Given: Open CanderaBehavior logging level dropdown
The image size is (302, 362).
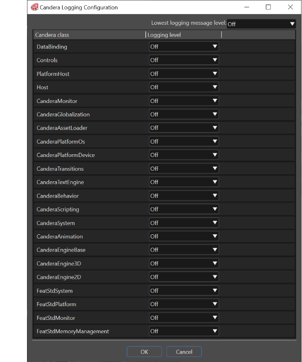Looking at the screenshot, I should click(184, 196).
